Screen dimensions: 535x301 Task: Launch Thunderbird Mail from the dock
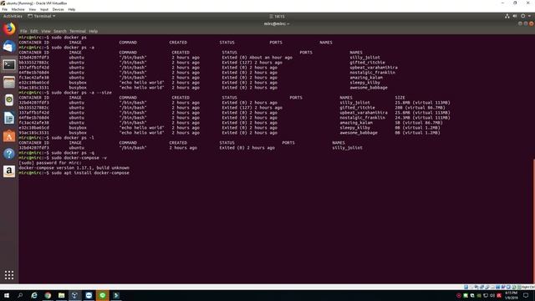point(9,47)
